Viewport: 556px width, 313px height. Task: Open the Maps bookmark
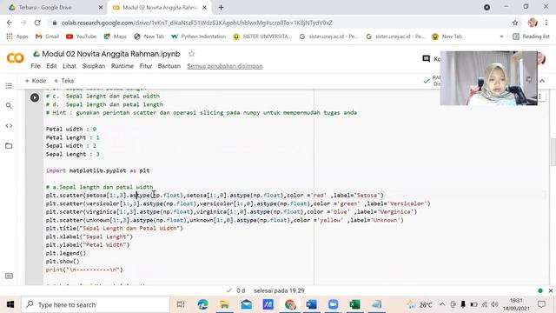tap(116, 37)
